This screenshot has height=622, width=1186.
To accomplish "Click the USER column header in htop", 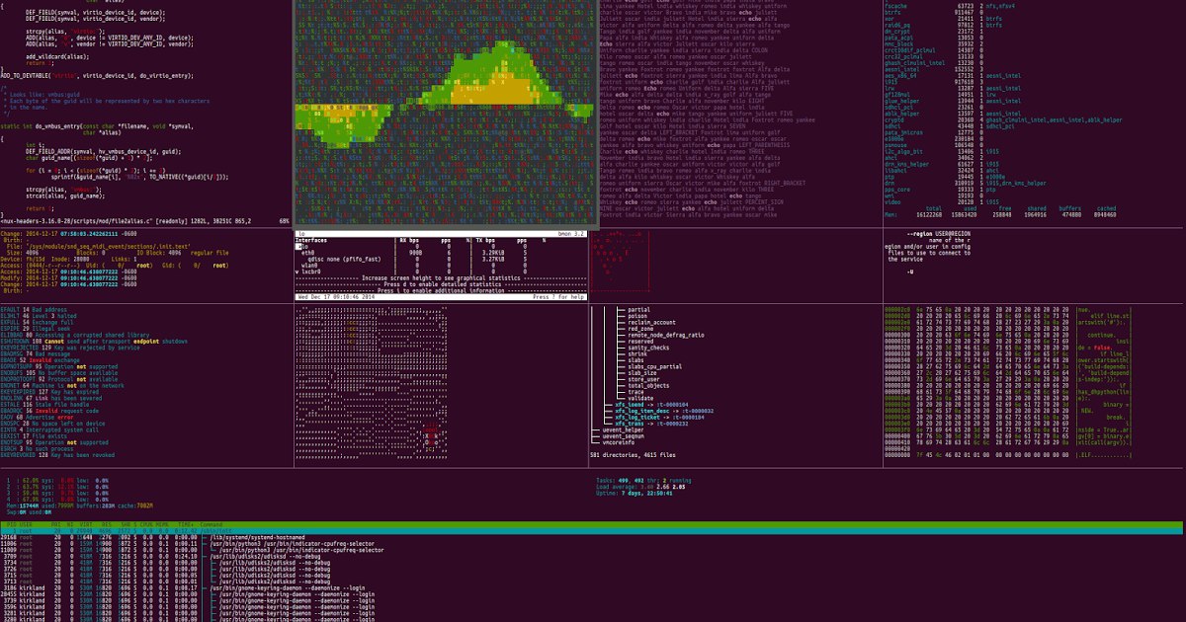I will 26,524.
